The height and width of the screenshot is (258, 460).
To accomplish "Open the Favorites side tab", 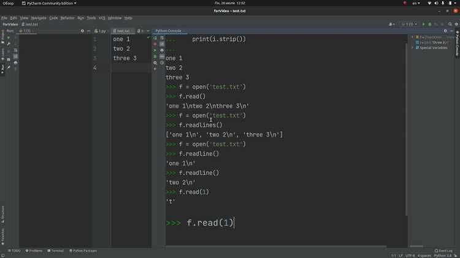I will (x=2, y=237).
